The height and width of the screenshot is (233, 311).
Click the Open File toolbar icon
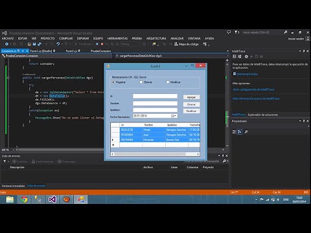(29, 44)
